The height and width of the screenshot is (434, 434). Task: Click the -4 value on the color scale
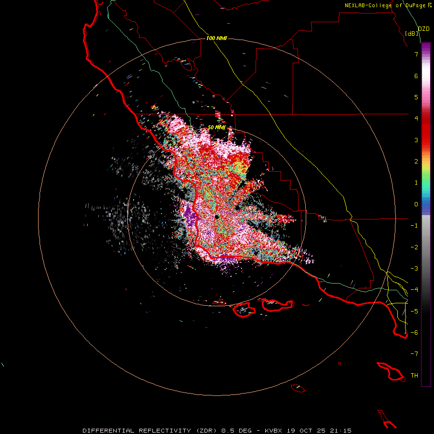tap(414, 290)
